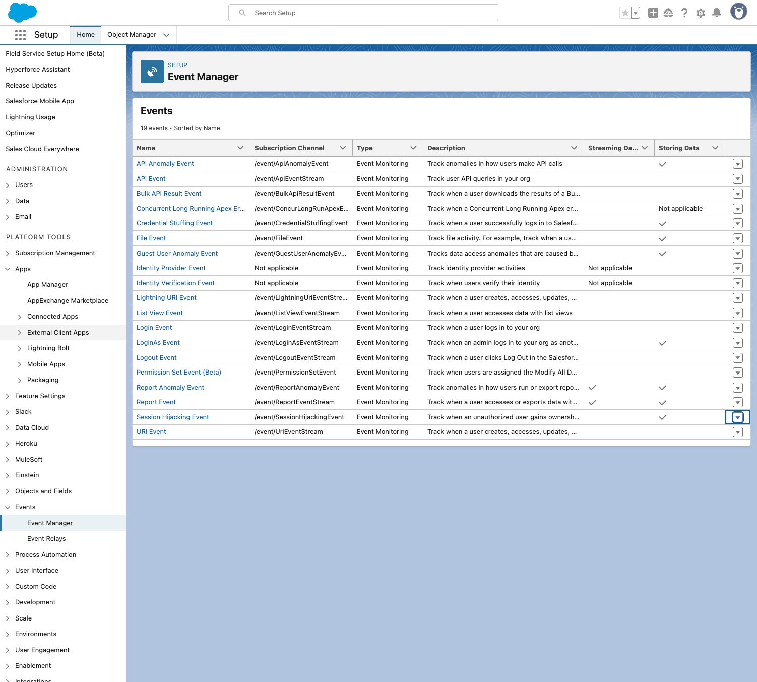Click the Salesforce cloud logo
The image size is (757, 682).
coord(22,13)
